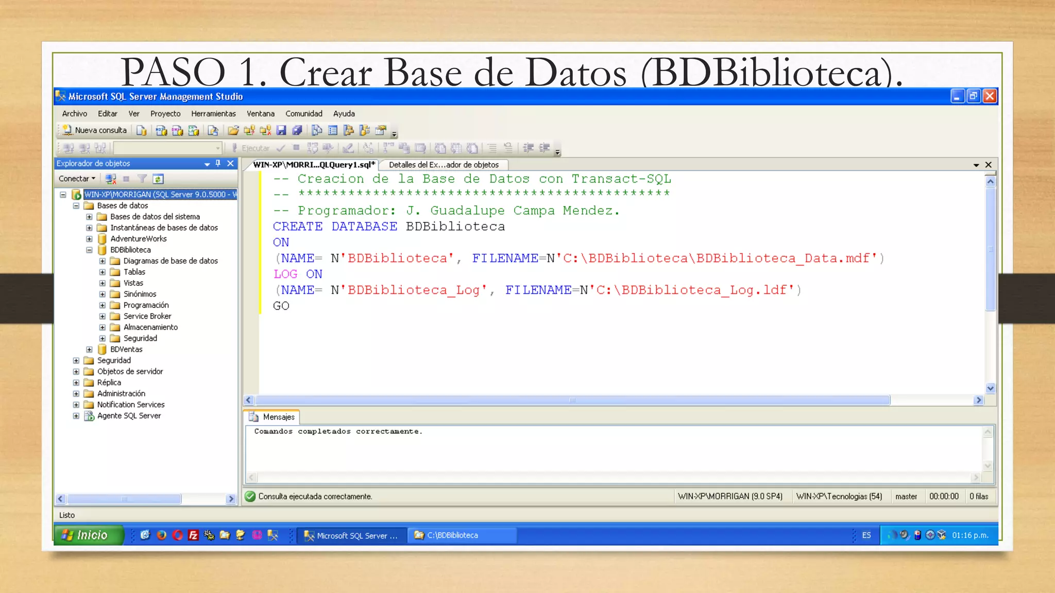This screenshot has width=1055, height=593.
Task: Click the query editor horizontal scrollbar thumb
Action: (572, 400)
